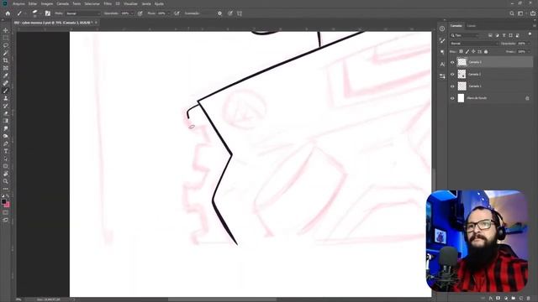The width and height of the screenshot is (538, 302).
Task: Open the Search icon at top right
Action: coord(512,13)
